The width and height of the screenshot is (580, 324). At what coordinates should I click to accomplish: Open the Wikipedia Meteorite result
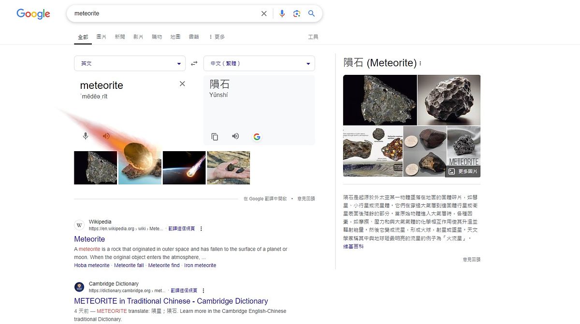point(89,239)
